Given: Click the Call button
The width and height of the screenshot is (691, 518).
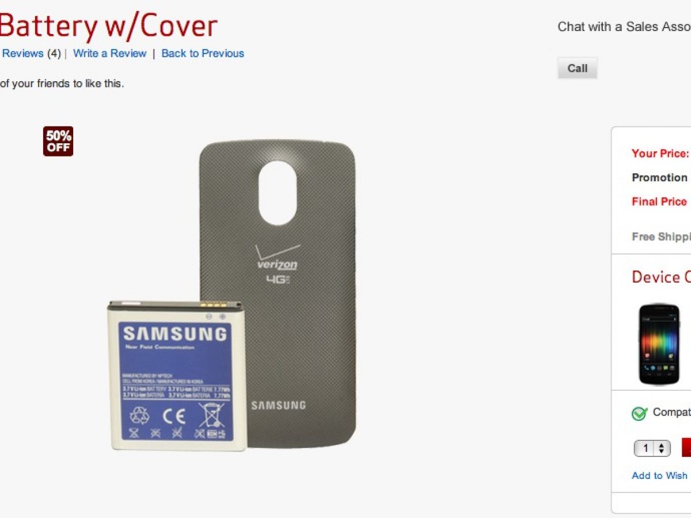Looking at the screenshot, I should coord(578,68).
